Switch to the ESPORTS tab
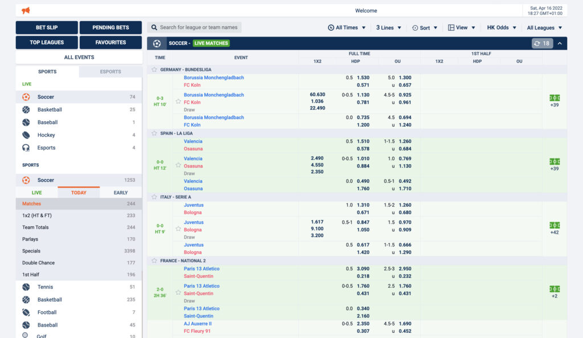Image resolution: width=583 pixels, height=338 pixels. pyautogui.click(x=110, y=72)
